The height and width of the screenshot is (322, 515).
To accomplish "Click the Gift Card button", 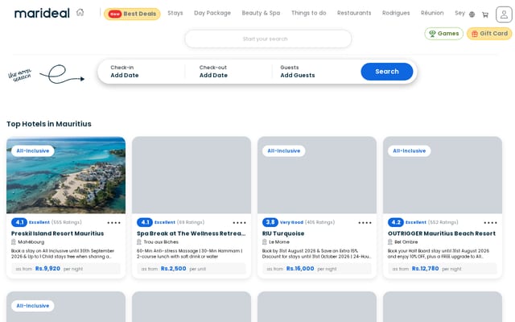I will 489,34.
